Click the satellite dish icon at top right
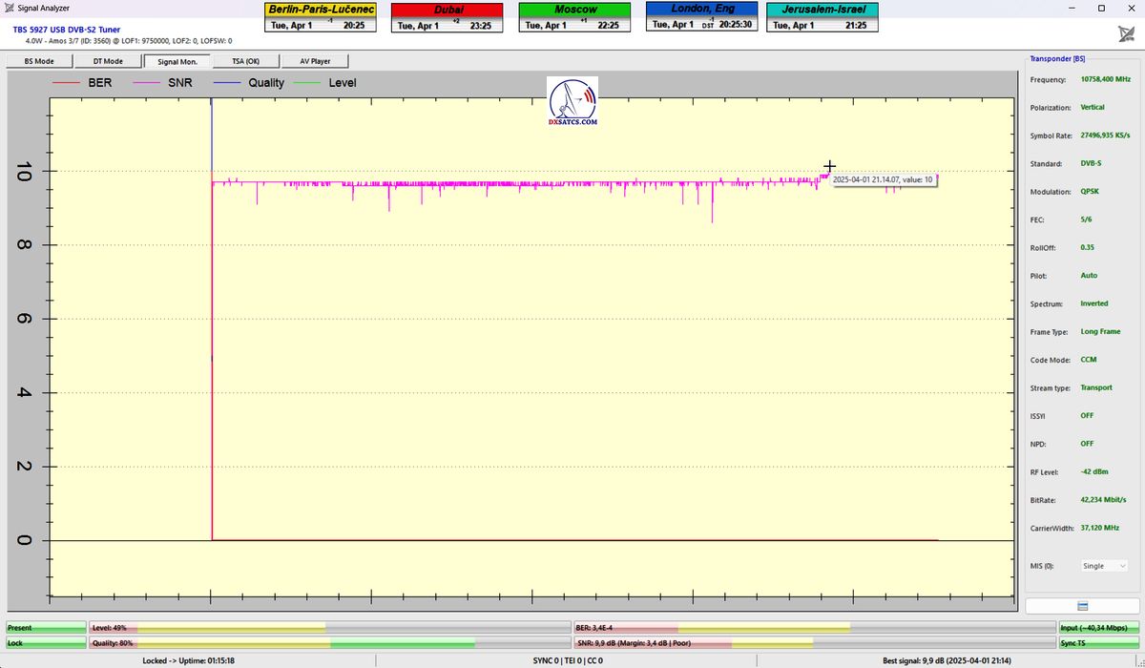Image resolution: width=1145 pixels, height=668 pixels. coord(1126,34)
